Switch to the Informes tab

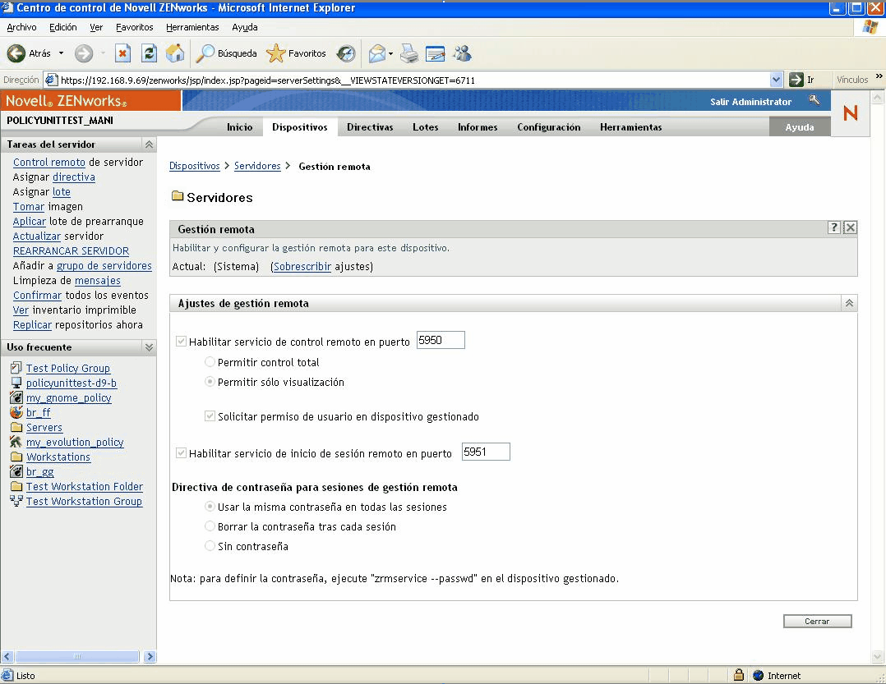tap(478, 127)
